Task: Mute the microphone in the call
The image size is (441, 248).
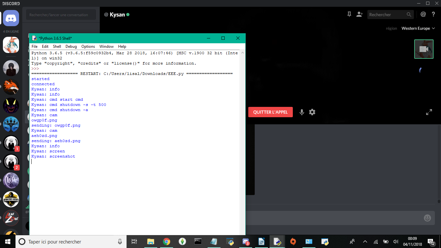Action: pos(302,112)
